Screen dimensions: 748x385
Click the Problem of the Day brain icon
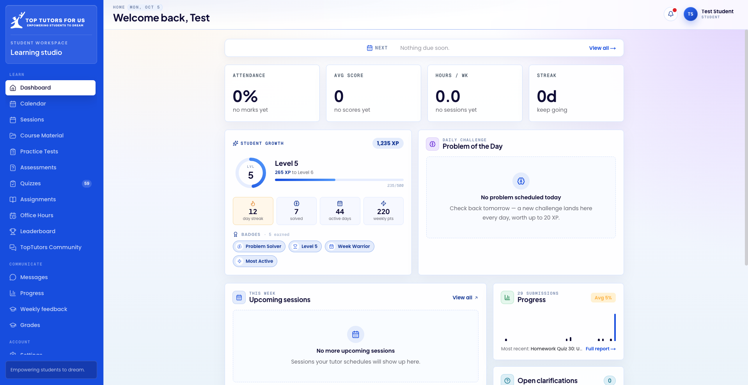click(432, 144)
